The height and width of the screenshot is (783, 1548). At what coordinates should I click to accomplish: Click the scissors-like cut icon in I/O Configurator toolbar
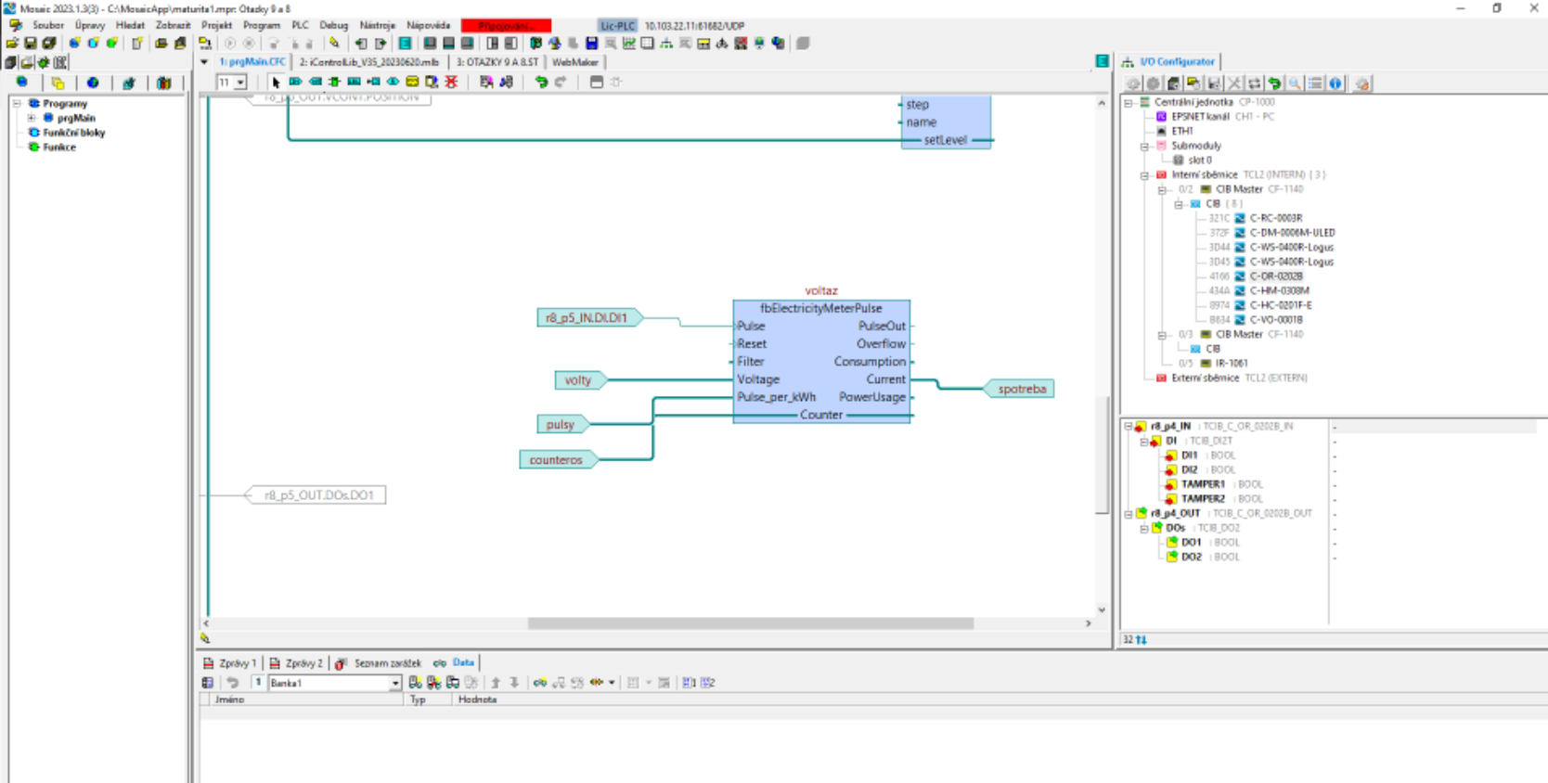point(1234,83)
